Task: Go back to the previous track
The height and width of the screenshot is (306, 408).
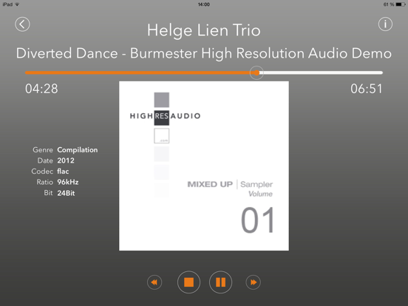Action: pos(154,282)
